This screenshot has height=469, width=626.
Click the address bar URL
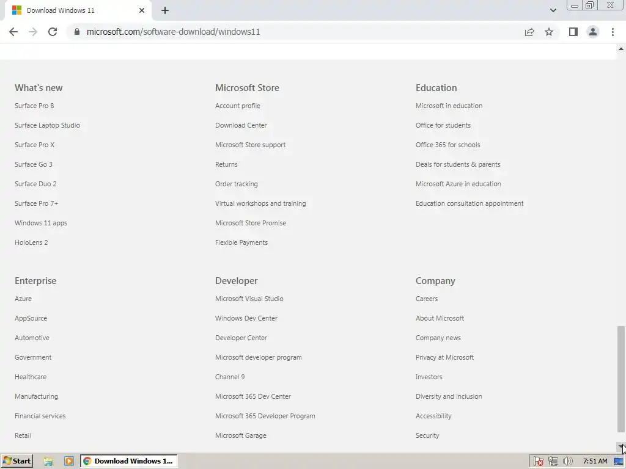tap(173, 32)
